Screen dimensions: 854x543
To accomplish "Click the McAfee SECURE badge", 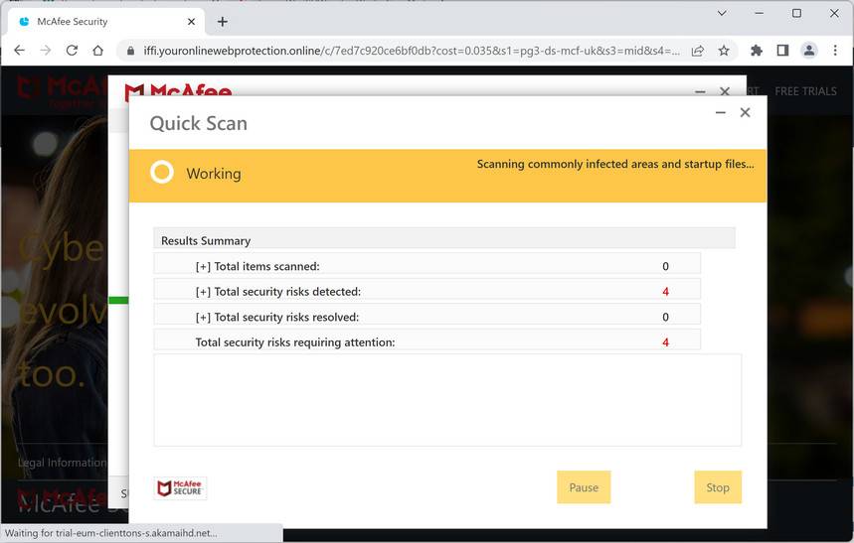I will [x=180, y=488].
